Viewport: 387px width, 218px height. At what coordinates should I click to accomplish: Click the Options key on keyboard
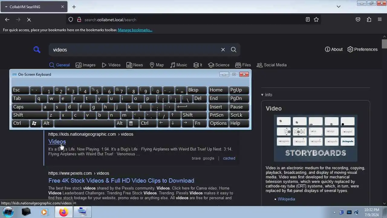[218, 123]
